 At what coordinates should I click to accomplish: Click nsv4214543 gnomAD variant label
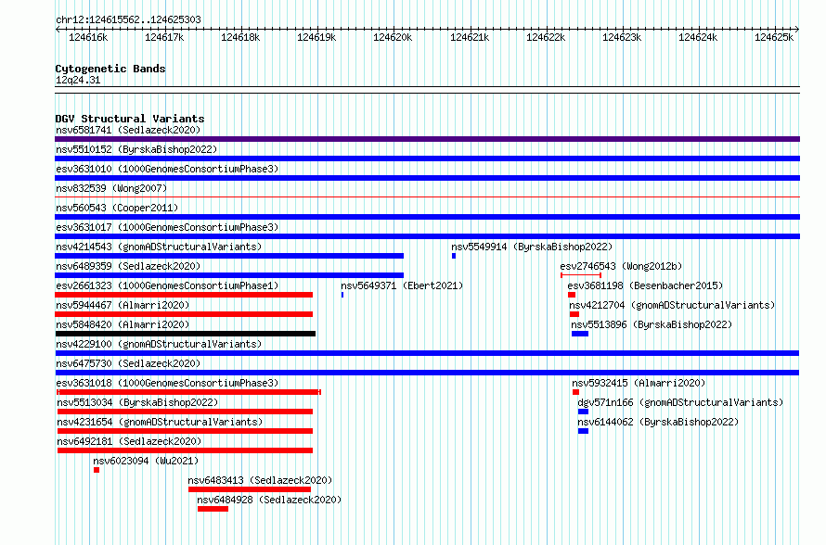point(159,247)
